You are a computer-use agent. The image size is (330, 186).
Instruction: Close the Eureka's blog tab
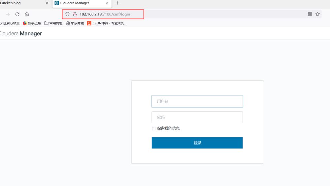coord(47,3)
